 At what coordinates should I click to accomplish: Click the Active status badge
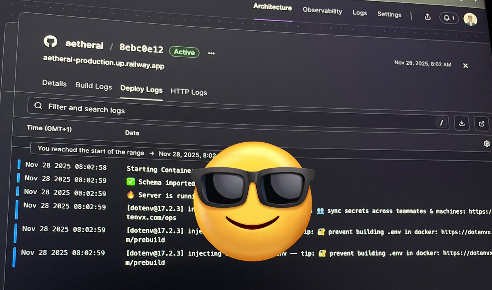pos(184,52)
